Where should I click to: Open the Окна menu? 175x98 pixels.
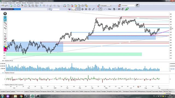click(42, 3)
